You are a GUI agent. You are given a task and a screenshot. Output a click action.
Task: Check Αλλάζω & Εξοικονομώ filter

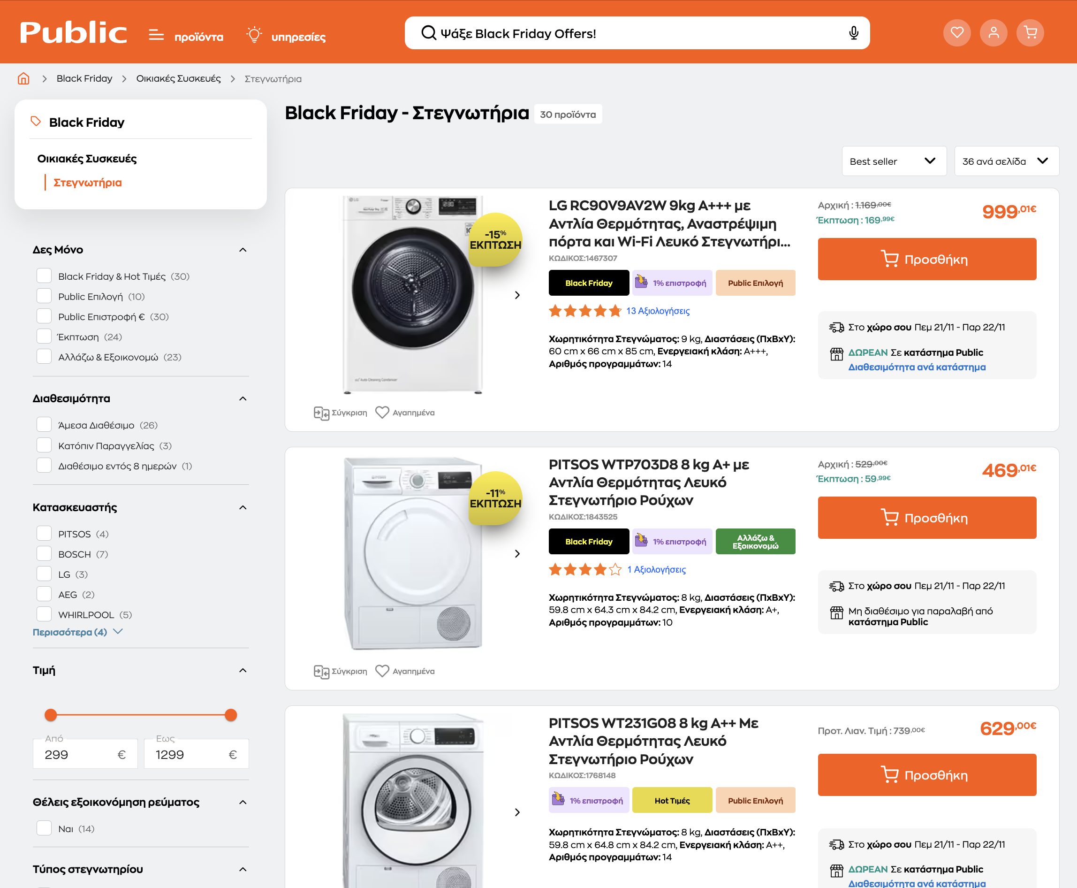tap(44, 357)
